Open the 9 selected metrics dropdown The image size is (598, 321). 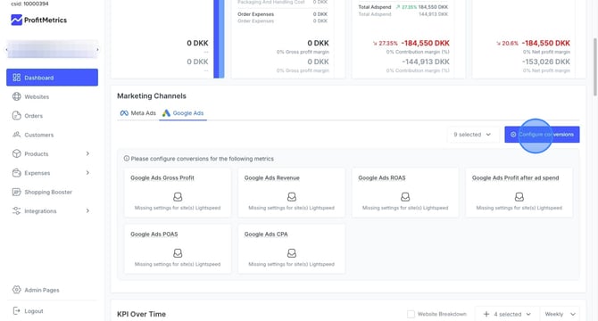(473, 135)
